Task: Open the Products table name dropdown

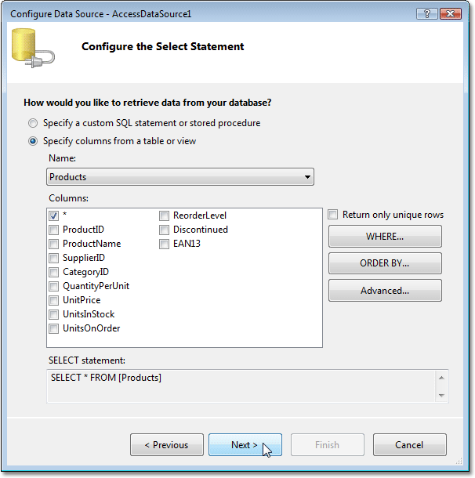Action: (180, 177)
